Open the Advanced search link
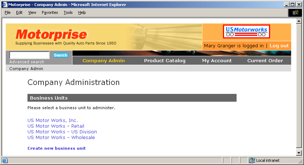The image size is (304, 165). [27, 62]
